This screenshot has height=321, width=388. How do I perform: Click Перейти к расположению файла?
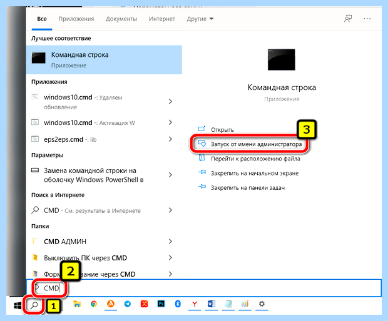click(x=255, y=159)
